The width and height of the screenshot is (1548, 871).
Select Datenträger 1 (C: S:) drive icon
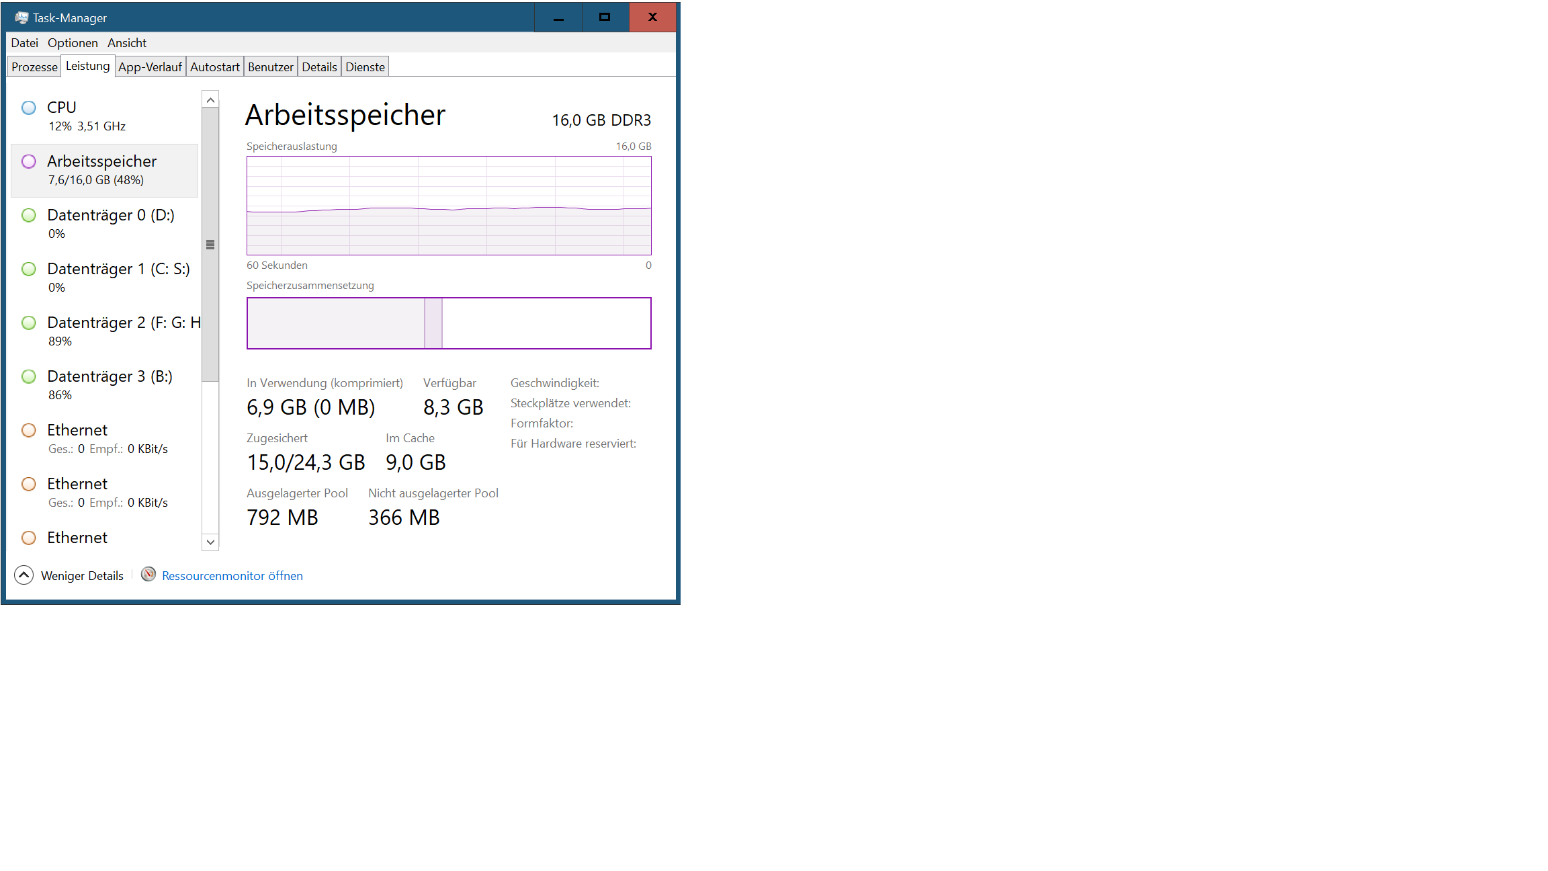point(29,269)
